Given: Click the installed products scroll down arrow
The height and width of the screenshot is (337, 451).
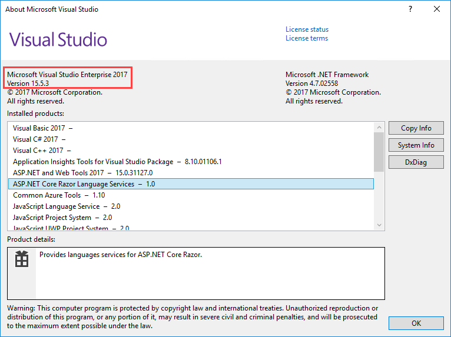Looking at the screenshot, I should click(379, 225).
